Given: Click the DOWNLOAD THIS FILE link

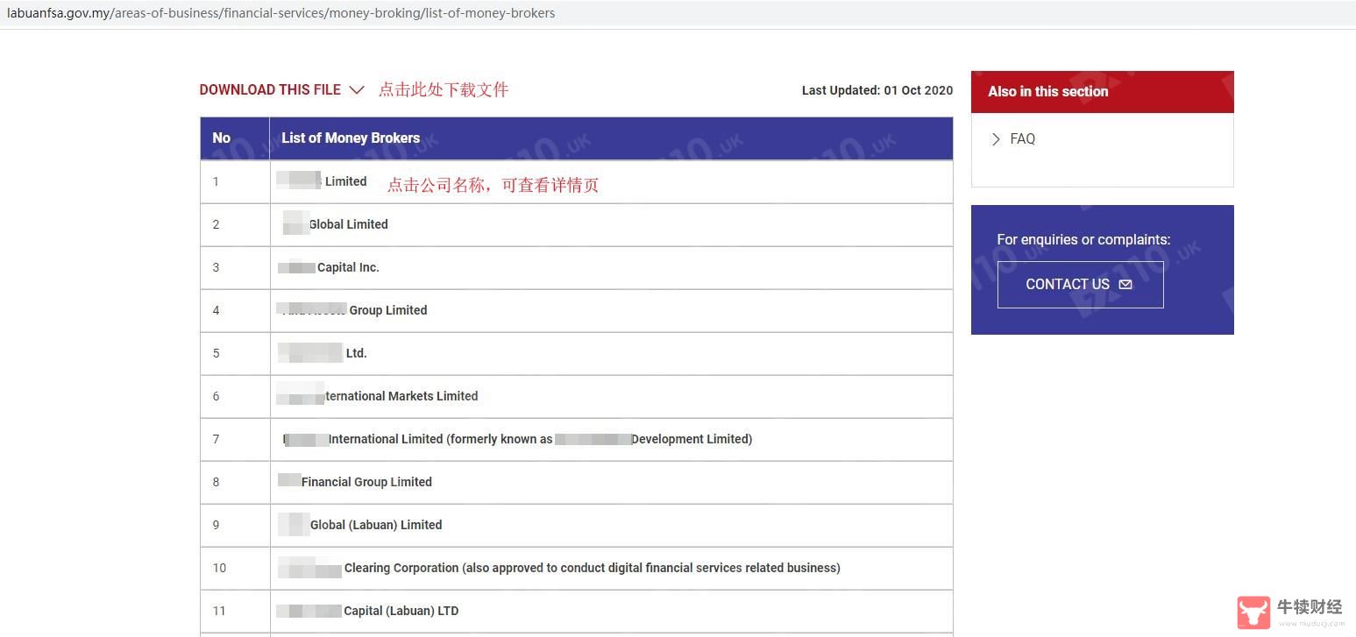Looking at the screenshot, I should 270,89.
